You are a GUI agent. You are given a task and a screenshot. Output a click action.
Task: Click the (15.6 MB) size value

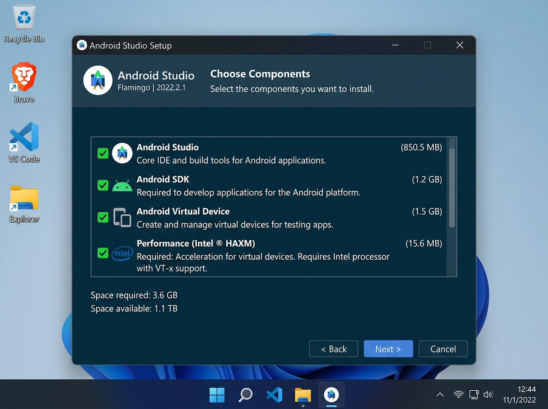pyautogui.click(x=424, y=243)
